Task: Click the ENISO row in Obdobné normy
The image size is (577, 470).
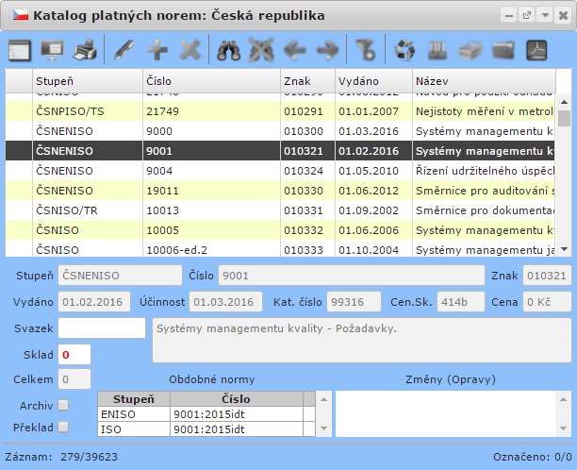Action: point(206,414)
